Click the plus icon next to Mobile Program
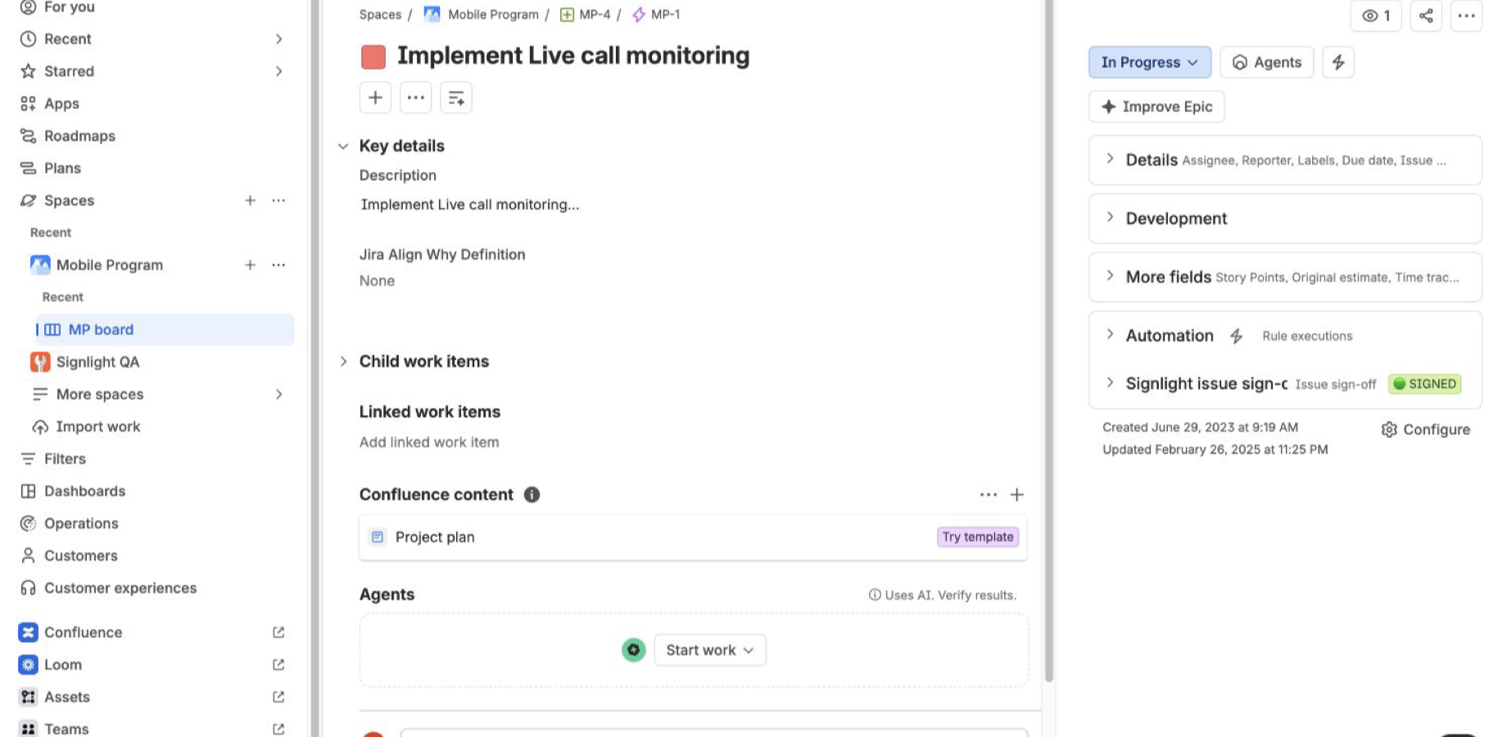Image resolution: width=1507 pixels, height=737 pixels. [x=250, y=265]
